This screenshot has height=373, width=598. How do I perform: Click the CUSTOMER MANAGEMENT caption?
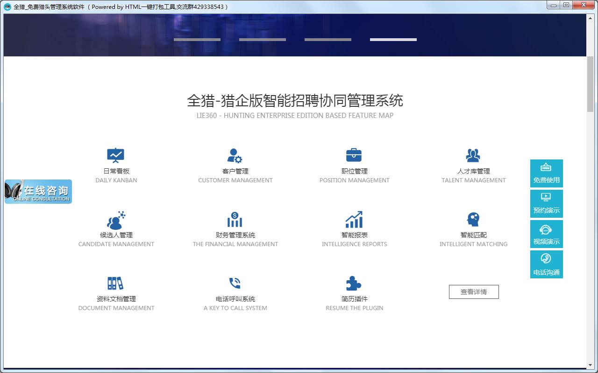click(x=235, y=180)
